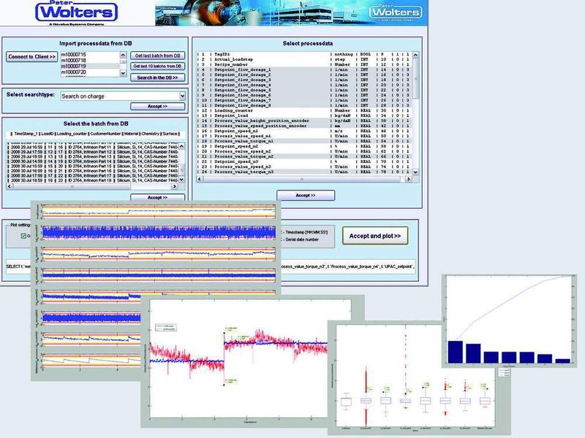Viewport: 585px width, 438px height.
Task: Click the SQL SELECT statement text field
Action: pos(348,266)
